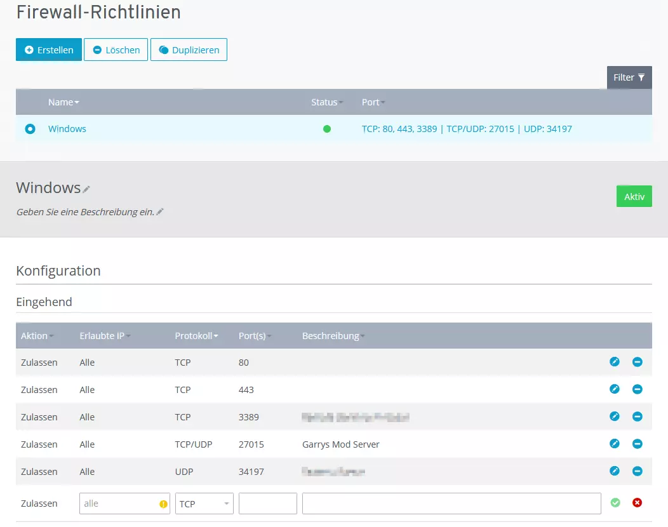Viewport: 668px width, 527px height.
Task: Focus the new rule description input field
Action: pyautogui.click(x=451, y=504)
